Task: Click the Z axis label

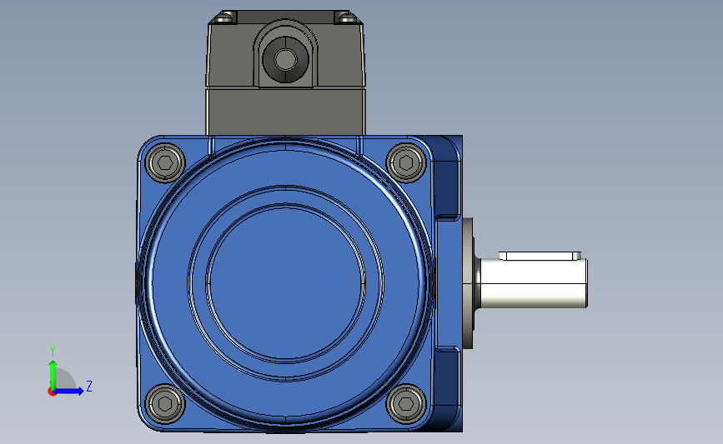Action: coord(89,386)
